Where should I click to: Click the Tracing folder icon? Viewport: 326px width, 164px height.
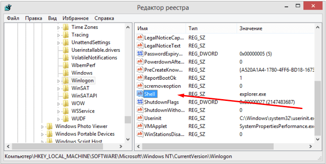coord(66,35)
